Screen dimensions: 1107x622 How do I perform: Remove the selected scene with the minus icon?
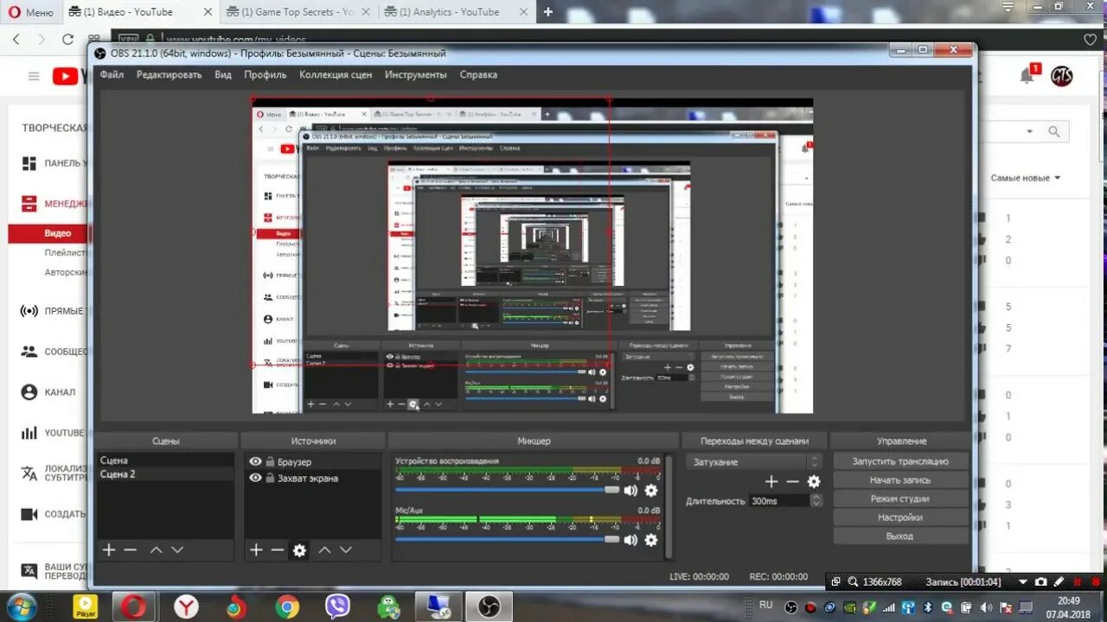[x=130, y=550]
